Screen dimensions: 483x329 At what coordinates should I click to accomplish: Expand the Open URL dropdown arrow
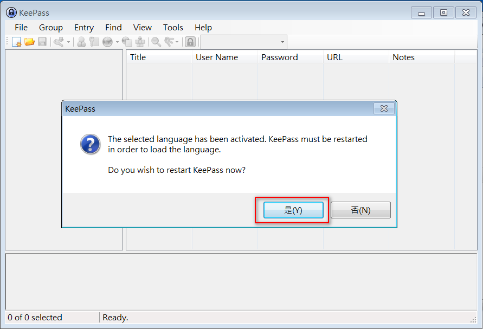117,42
